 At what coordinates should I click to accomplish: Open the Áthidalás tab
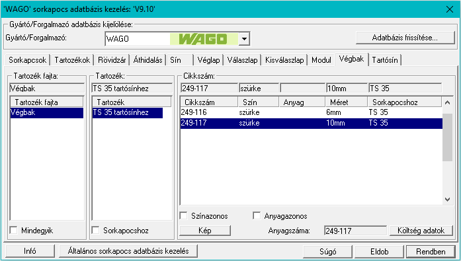(x=148, y=60)
